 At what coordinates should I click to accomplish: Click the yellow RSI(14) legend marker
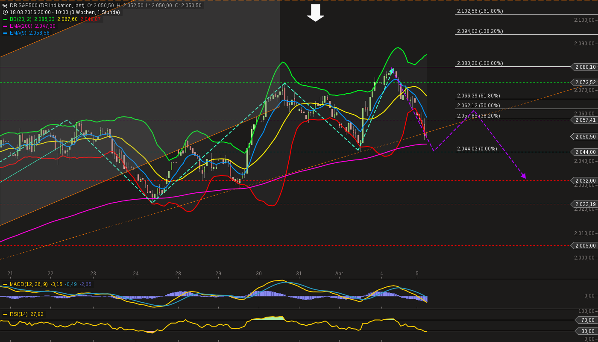pos(5,314)
